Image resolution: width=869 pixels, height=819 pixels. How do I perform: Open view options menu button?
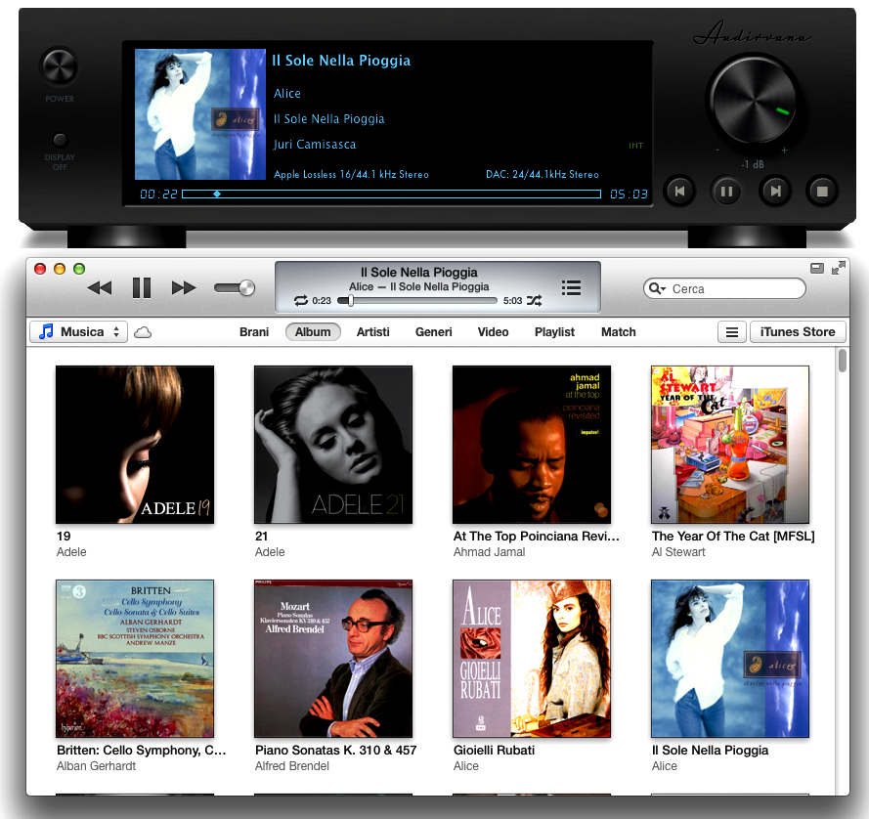coord(731,332)
